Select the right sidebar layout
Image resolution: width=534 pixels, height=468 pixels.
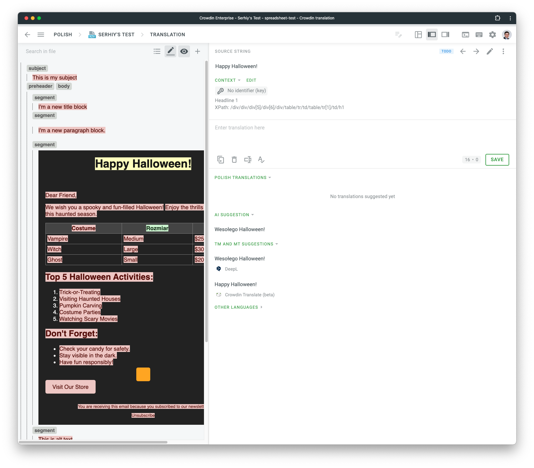pos(445,35)
